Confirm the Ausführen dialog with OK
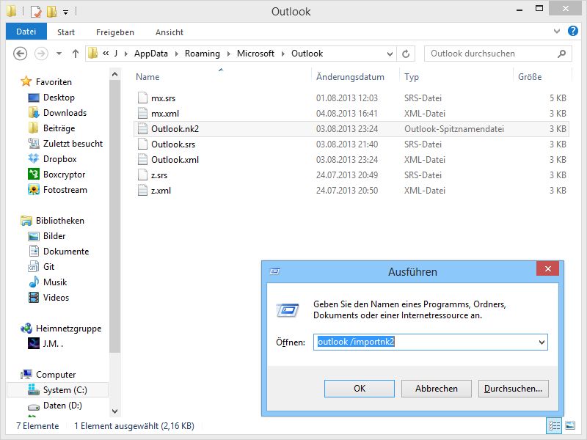Screen dimensions: 587x440 360,389
